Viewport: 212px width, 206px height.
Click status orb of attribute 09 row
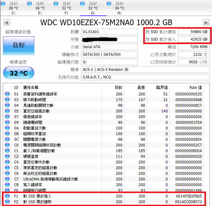point(7,122)
